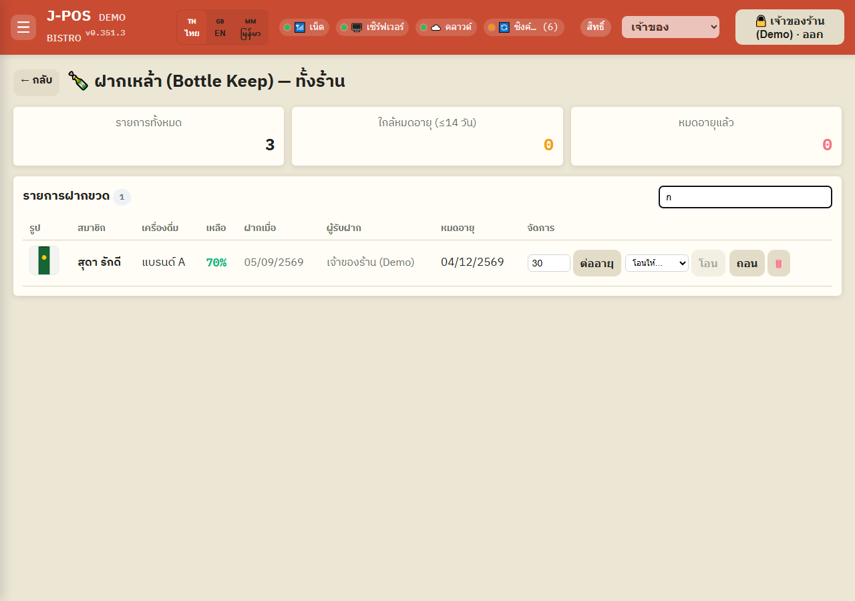Click the สมาชิก column header

pyautogui.click(x=92, y=228)
